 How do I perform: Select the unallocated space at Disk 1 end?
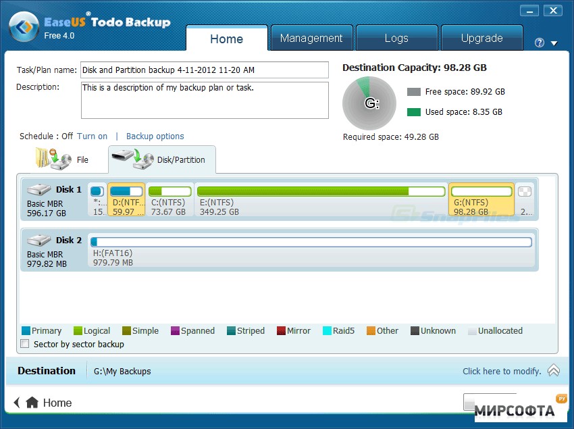point(525,200)
